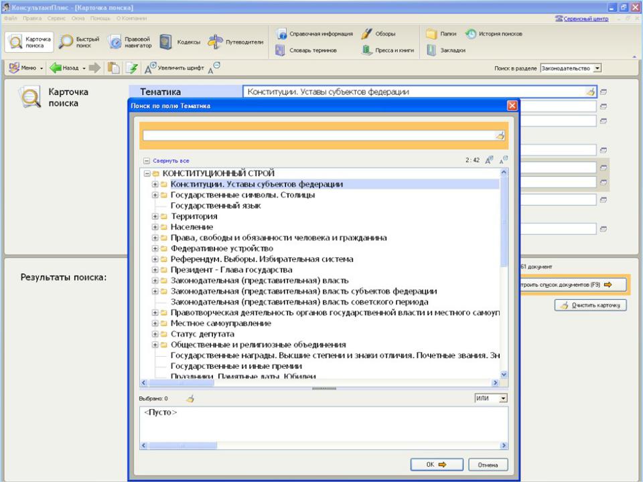Select Государственные и иные премии
Viewport: 643px width, 482px height.
(236, 366)
